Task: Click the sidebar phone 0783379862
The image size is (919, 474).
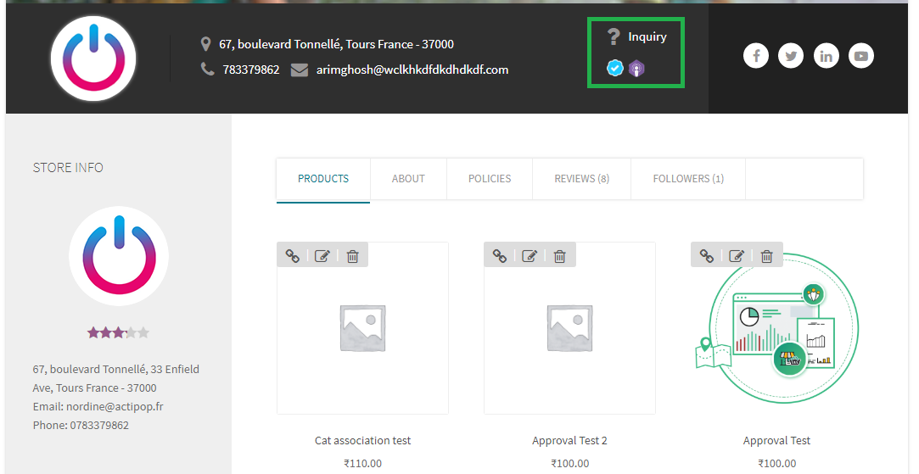Action: pyautogui.click(x=99, y=426)
